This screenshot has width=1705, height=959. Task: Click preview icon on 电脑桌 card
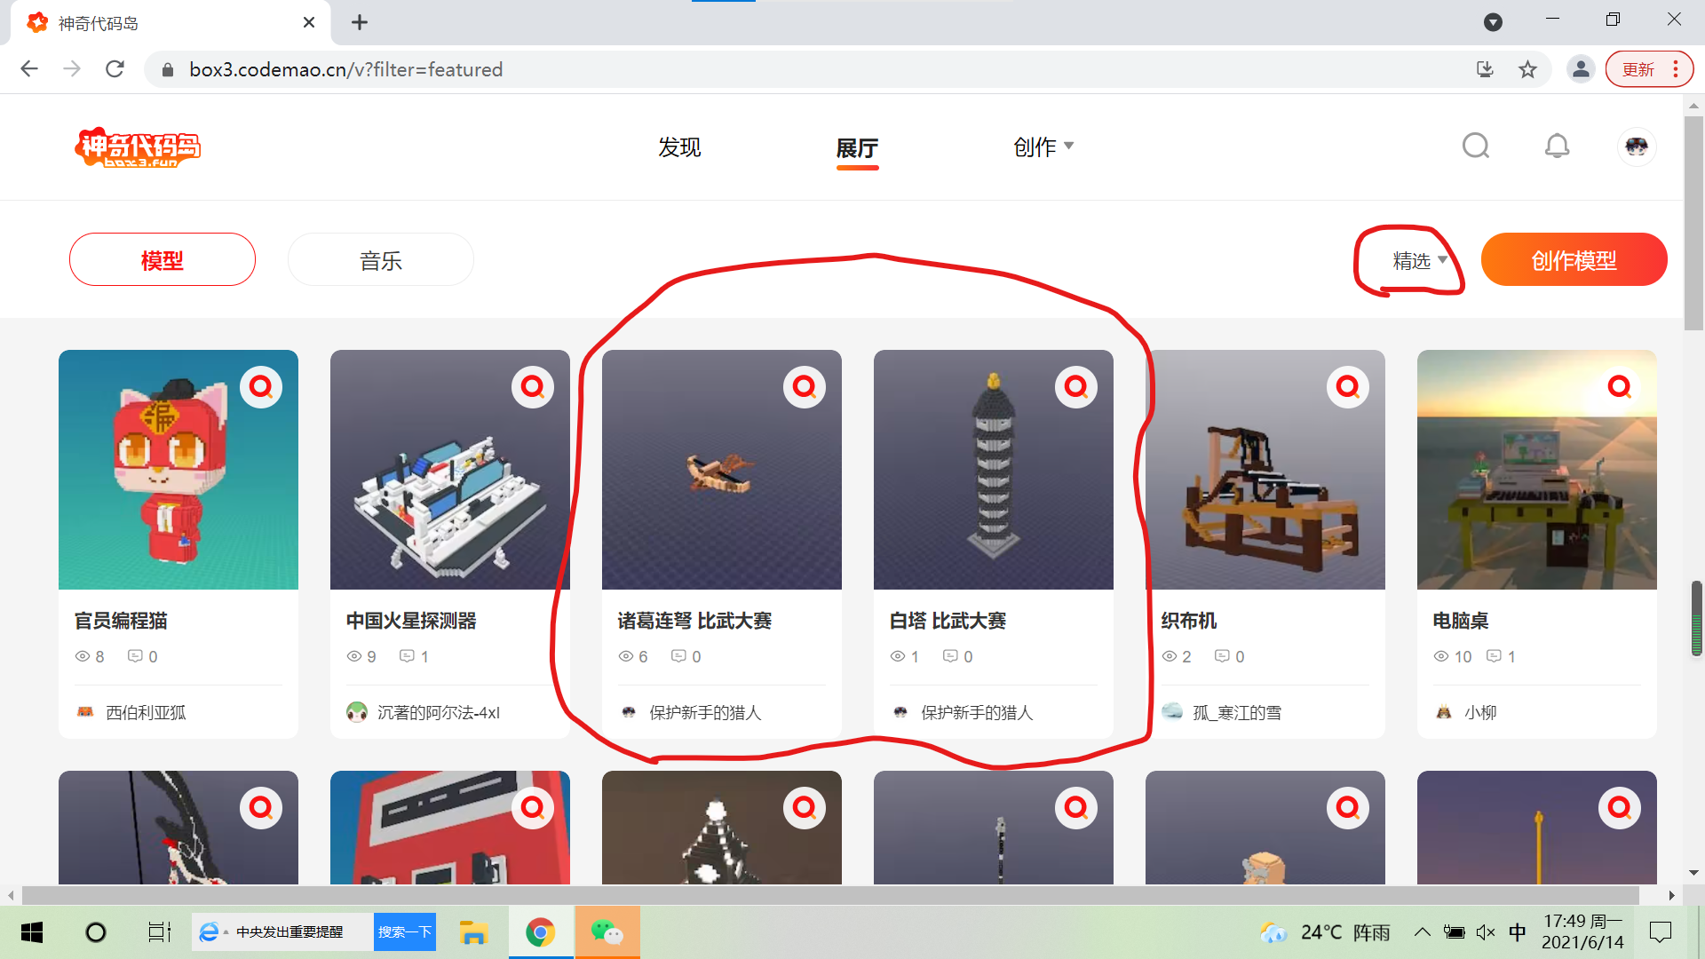click(x=1620, y=387)
